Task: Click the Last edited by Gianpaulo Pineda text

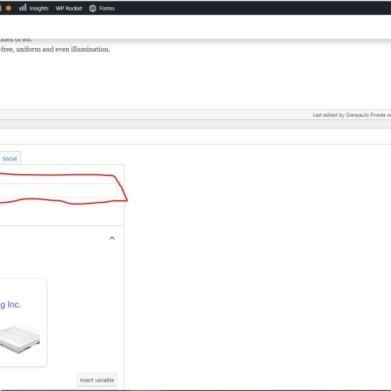Action: [351, 115]
